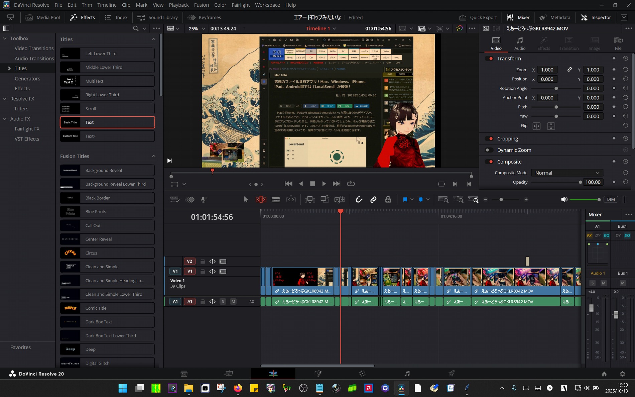Reset the Transform section parameters
The image size is (635, 397).
point(625,59)
